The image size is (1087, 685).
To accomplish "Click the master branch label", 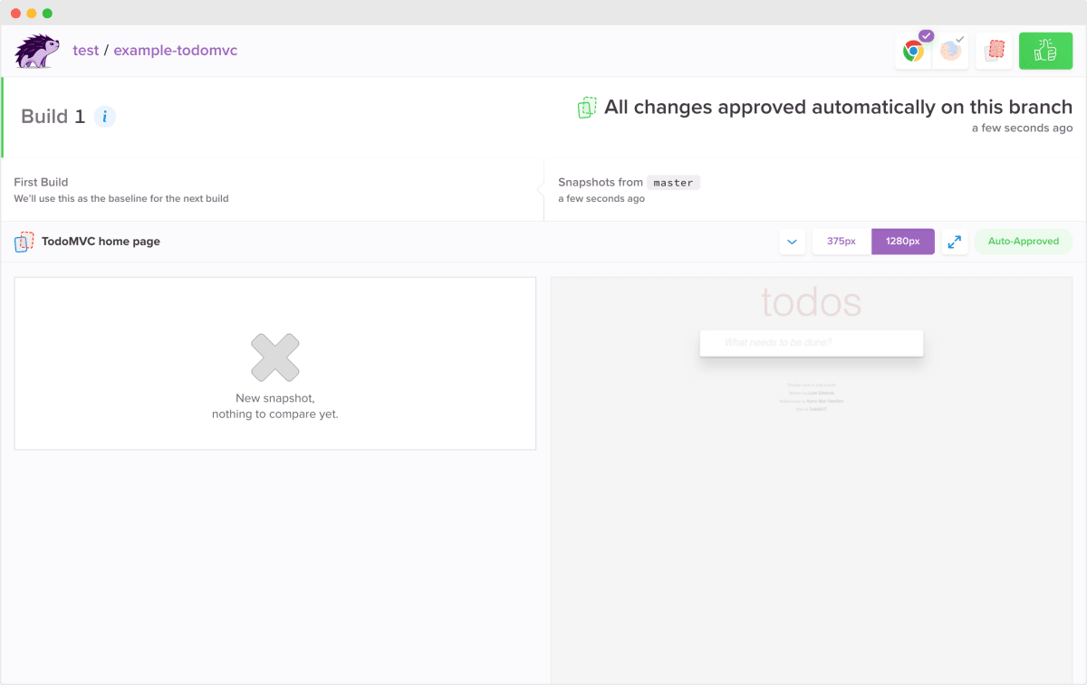I will pos(673,183).
